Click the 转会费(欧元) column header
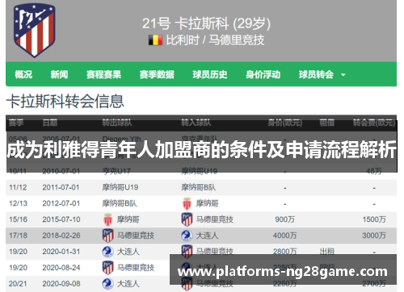404x292 pixels. [374, 123]
